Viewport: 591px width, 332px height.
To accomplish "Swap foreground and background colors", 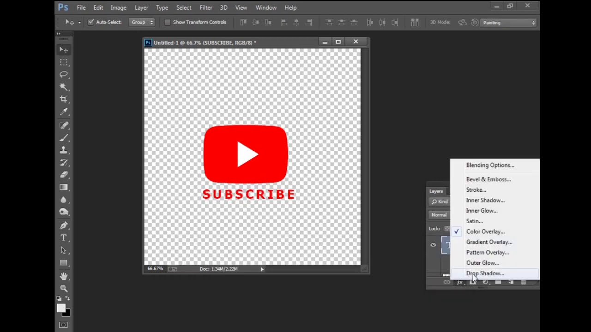I will point(67,299).
